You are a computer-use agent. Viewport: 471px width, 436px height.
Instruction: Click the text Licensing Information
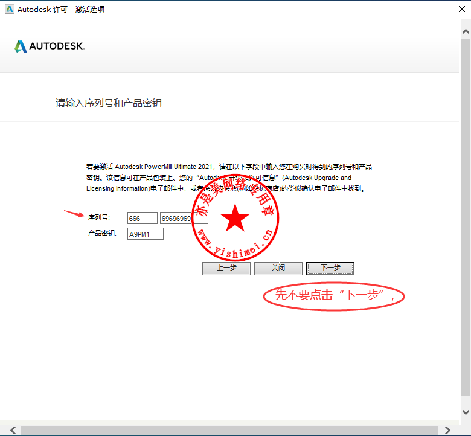(118, 188)
